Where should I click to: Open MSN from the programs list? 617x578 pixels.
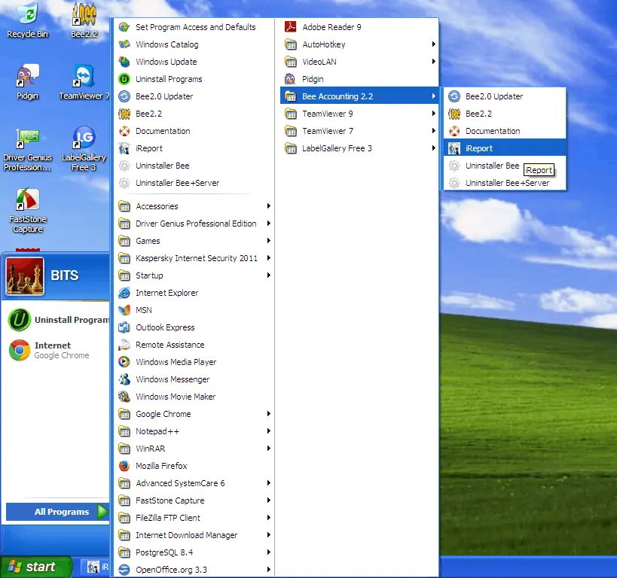tap(194, 310)
